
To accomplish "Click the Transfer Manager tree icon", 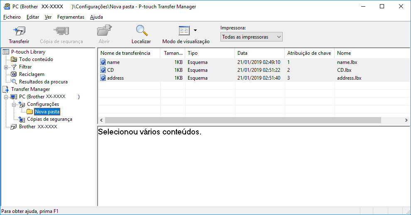I will pos(6,89).
